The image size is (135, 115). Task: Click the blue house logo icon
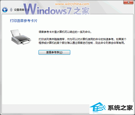[98, 107]
